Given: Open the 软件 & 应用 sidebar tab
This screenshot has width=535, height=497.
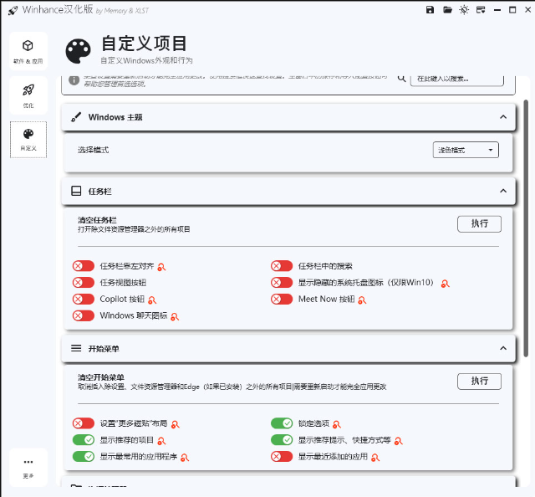Looking at the screenshot, I should pyautogui.click(x=28, y=51).
